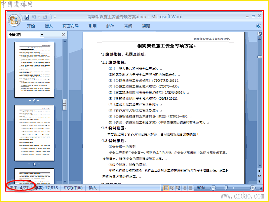Click the 中文(中国) language indicator
Screen dimensions: 269x202
(73, 188)
